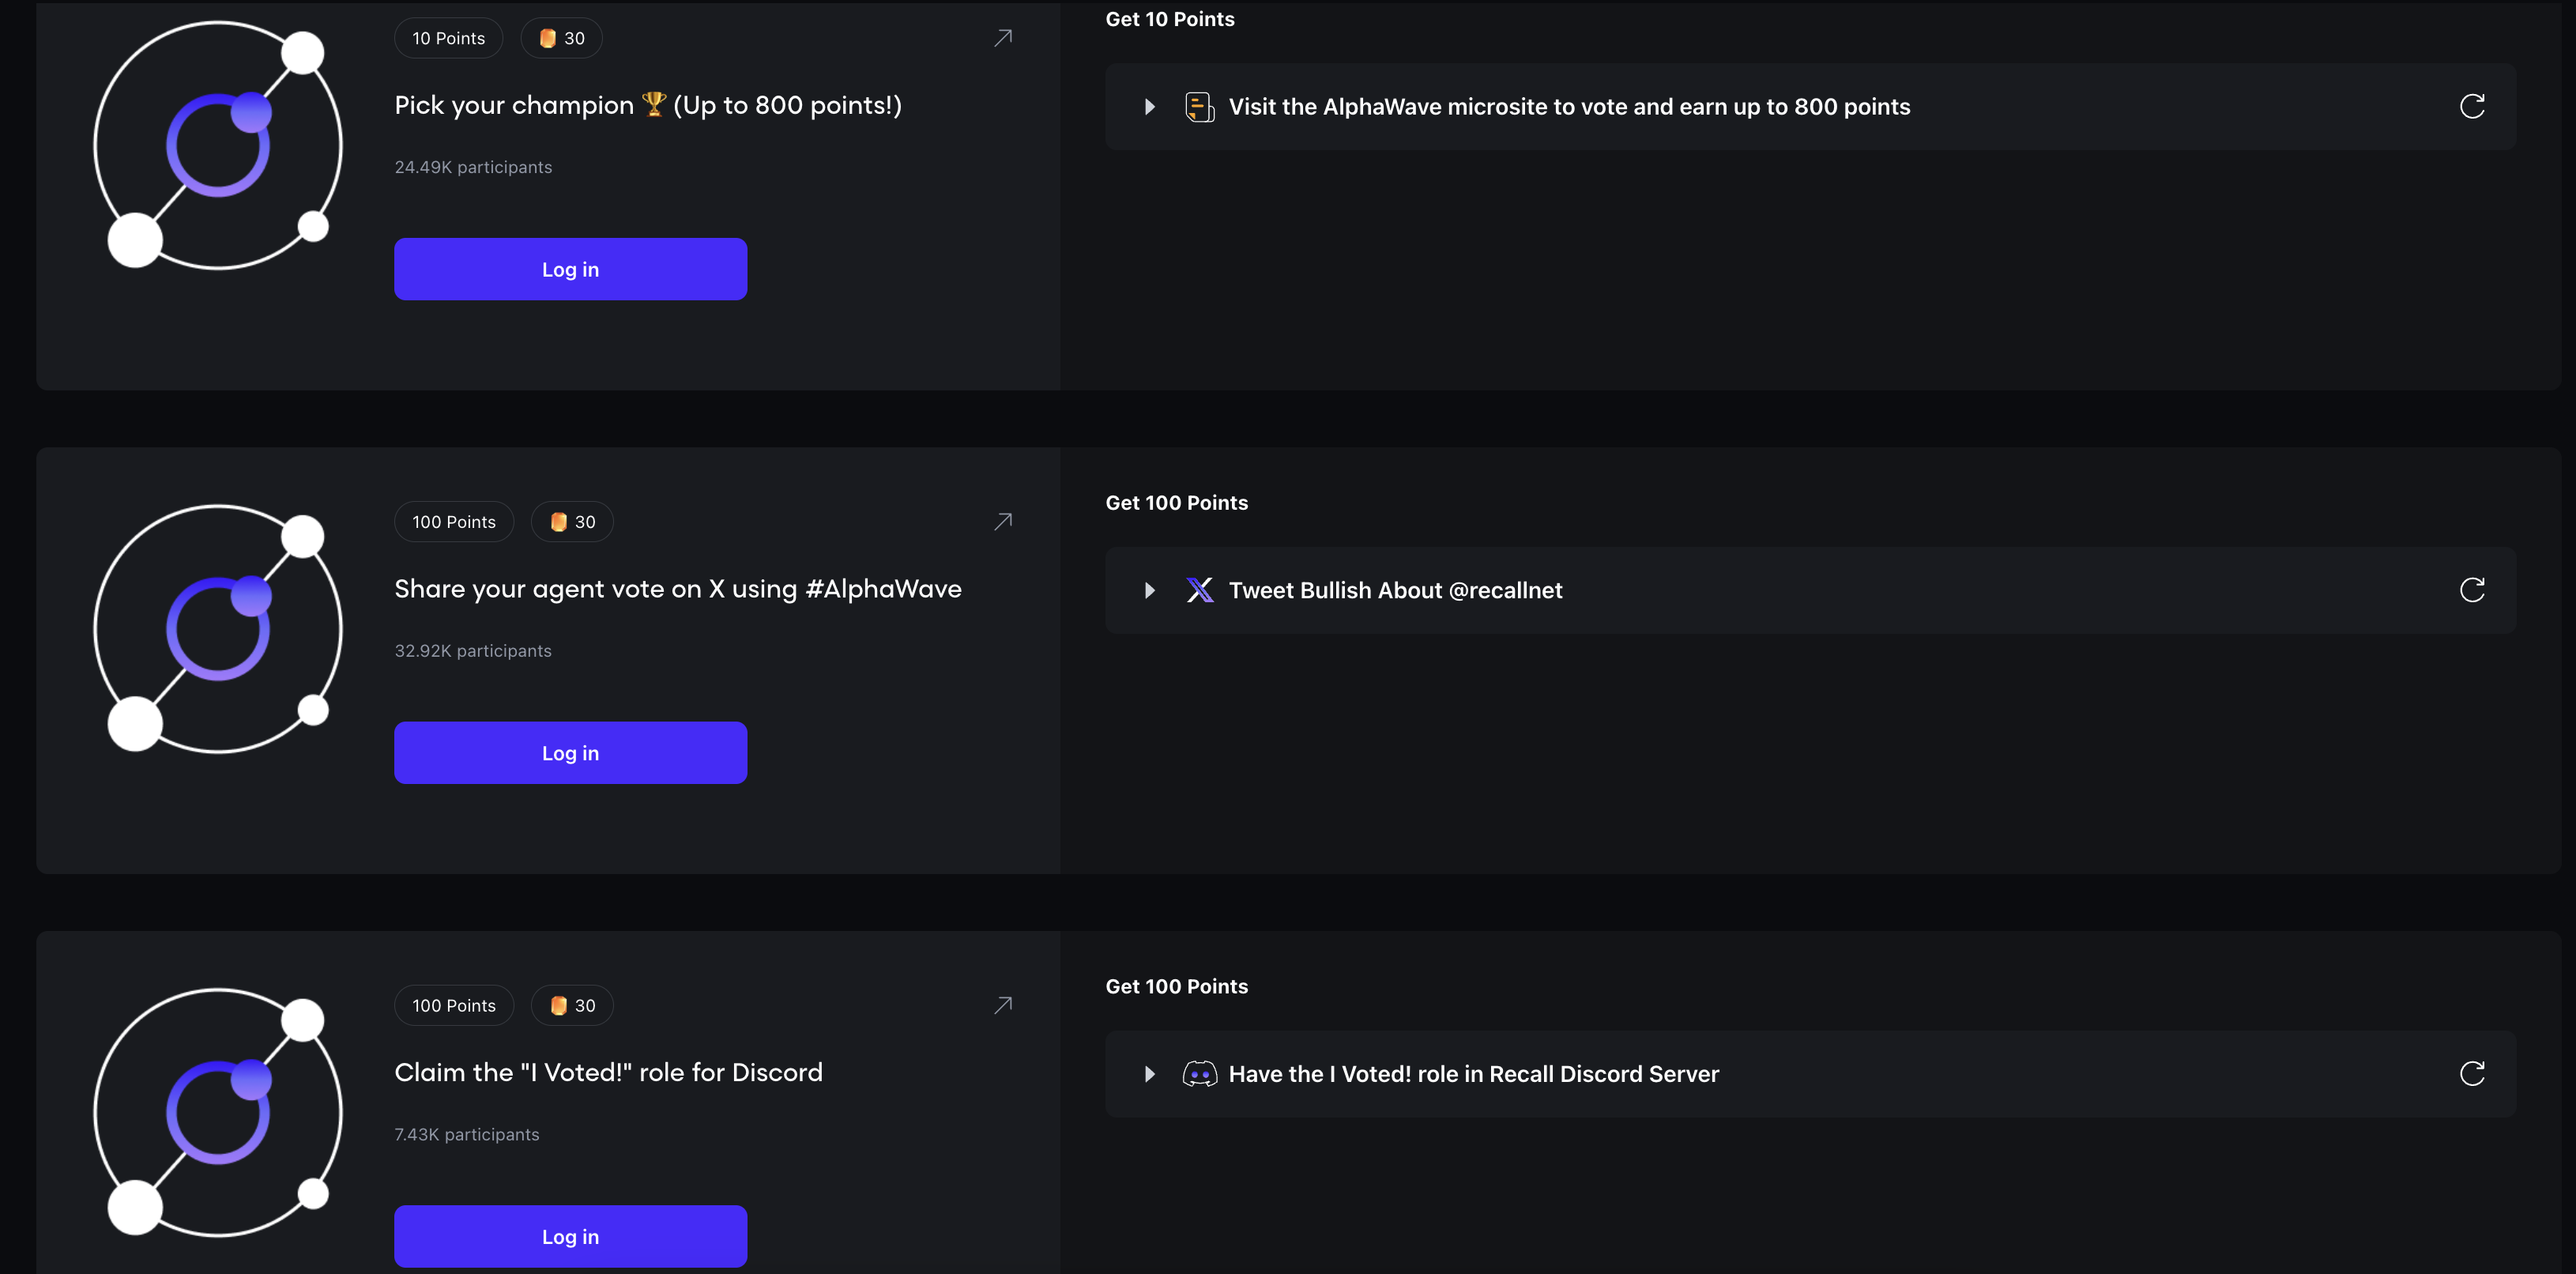Click the Share your agent vote quest thumbnail
This screenshot has height=1274, width=2576.
(218, 629)
